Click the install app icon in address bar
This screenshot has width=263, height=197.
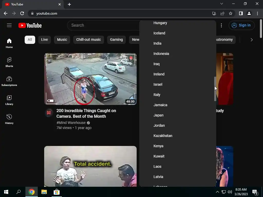[x=214, y=13]
